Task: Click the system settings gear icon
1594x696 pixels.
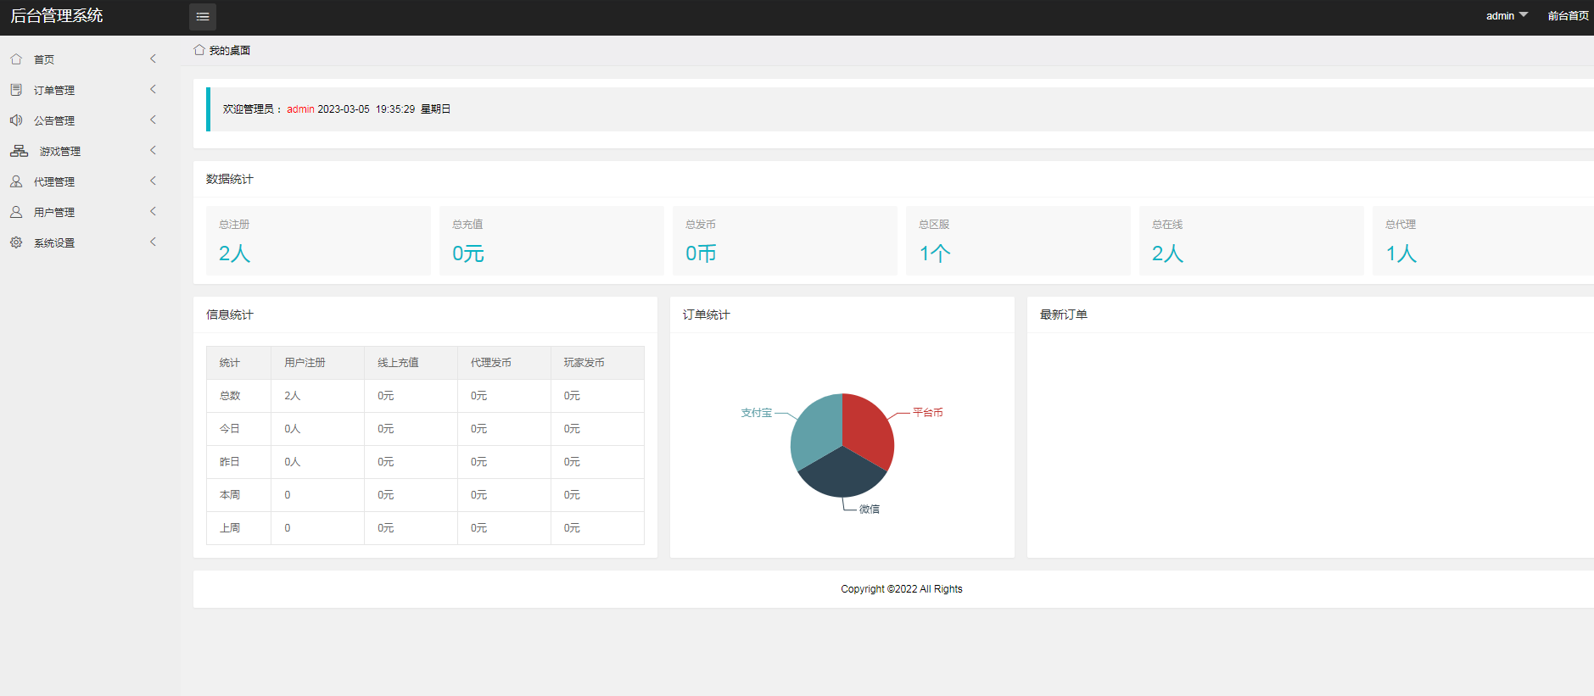Action: (16, 242)
